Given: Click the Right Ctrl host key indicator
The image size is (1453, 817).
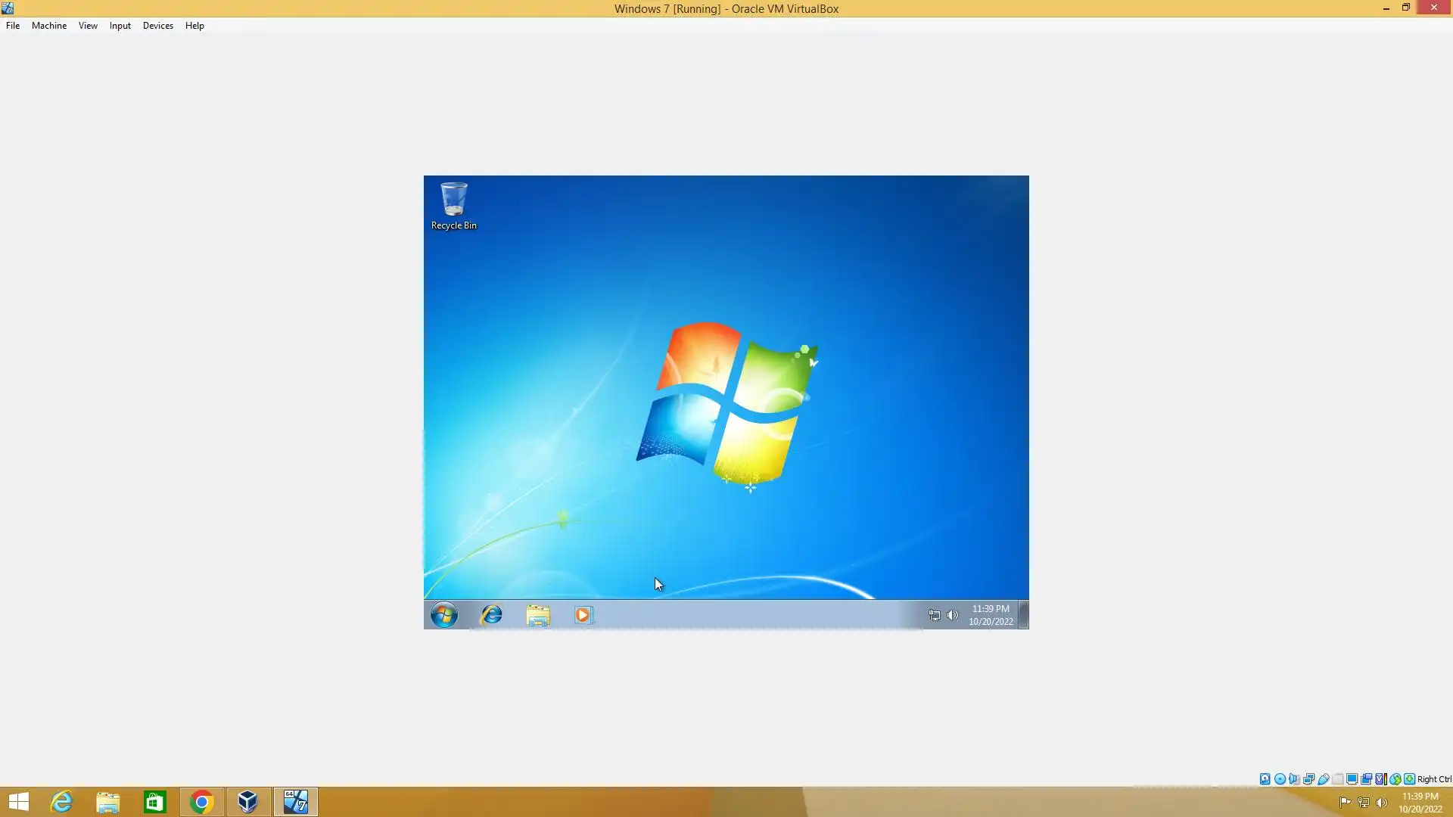Looking at the screenshot, I should click(x=1434, y=779).
